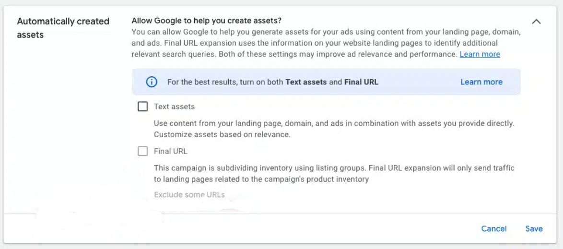The height and width of the screenshot is (249, 563).
Task: Click 'Customize assets based on relevance' text
Action: tap(222, 135)
